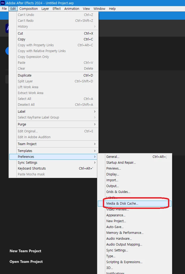Click the disabled Extract Work Area entry
The image size is (185, 274).
coord(53,93)
